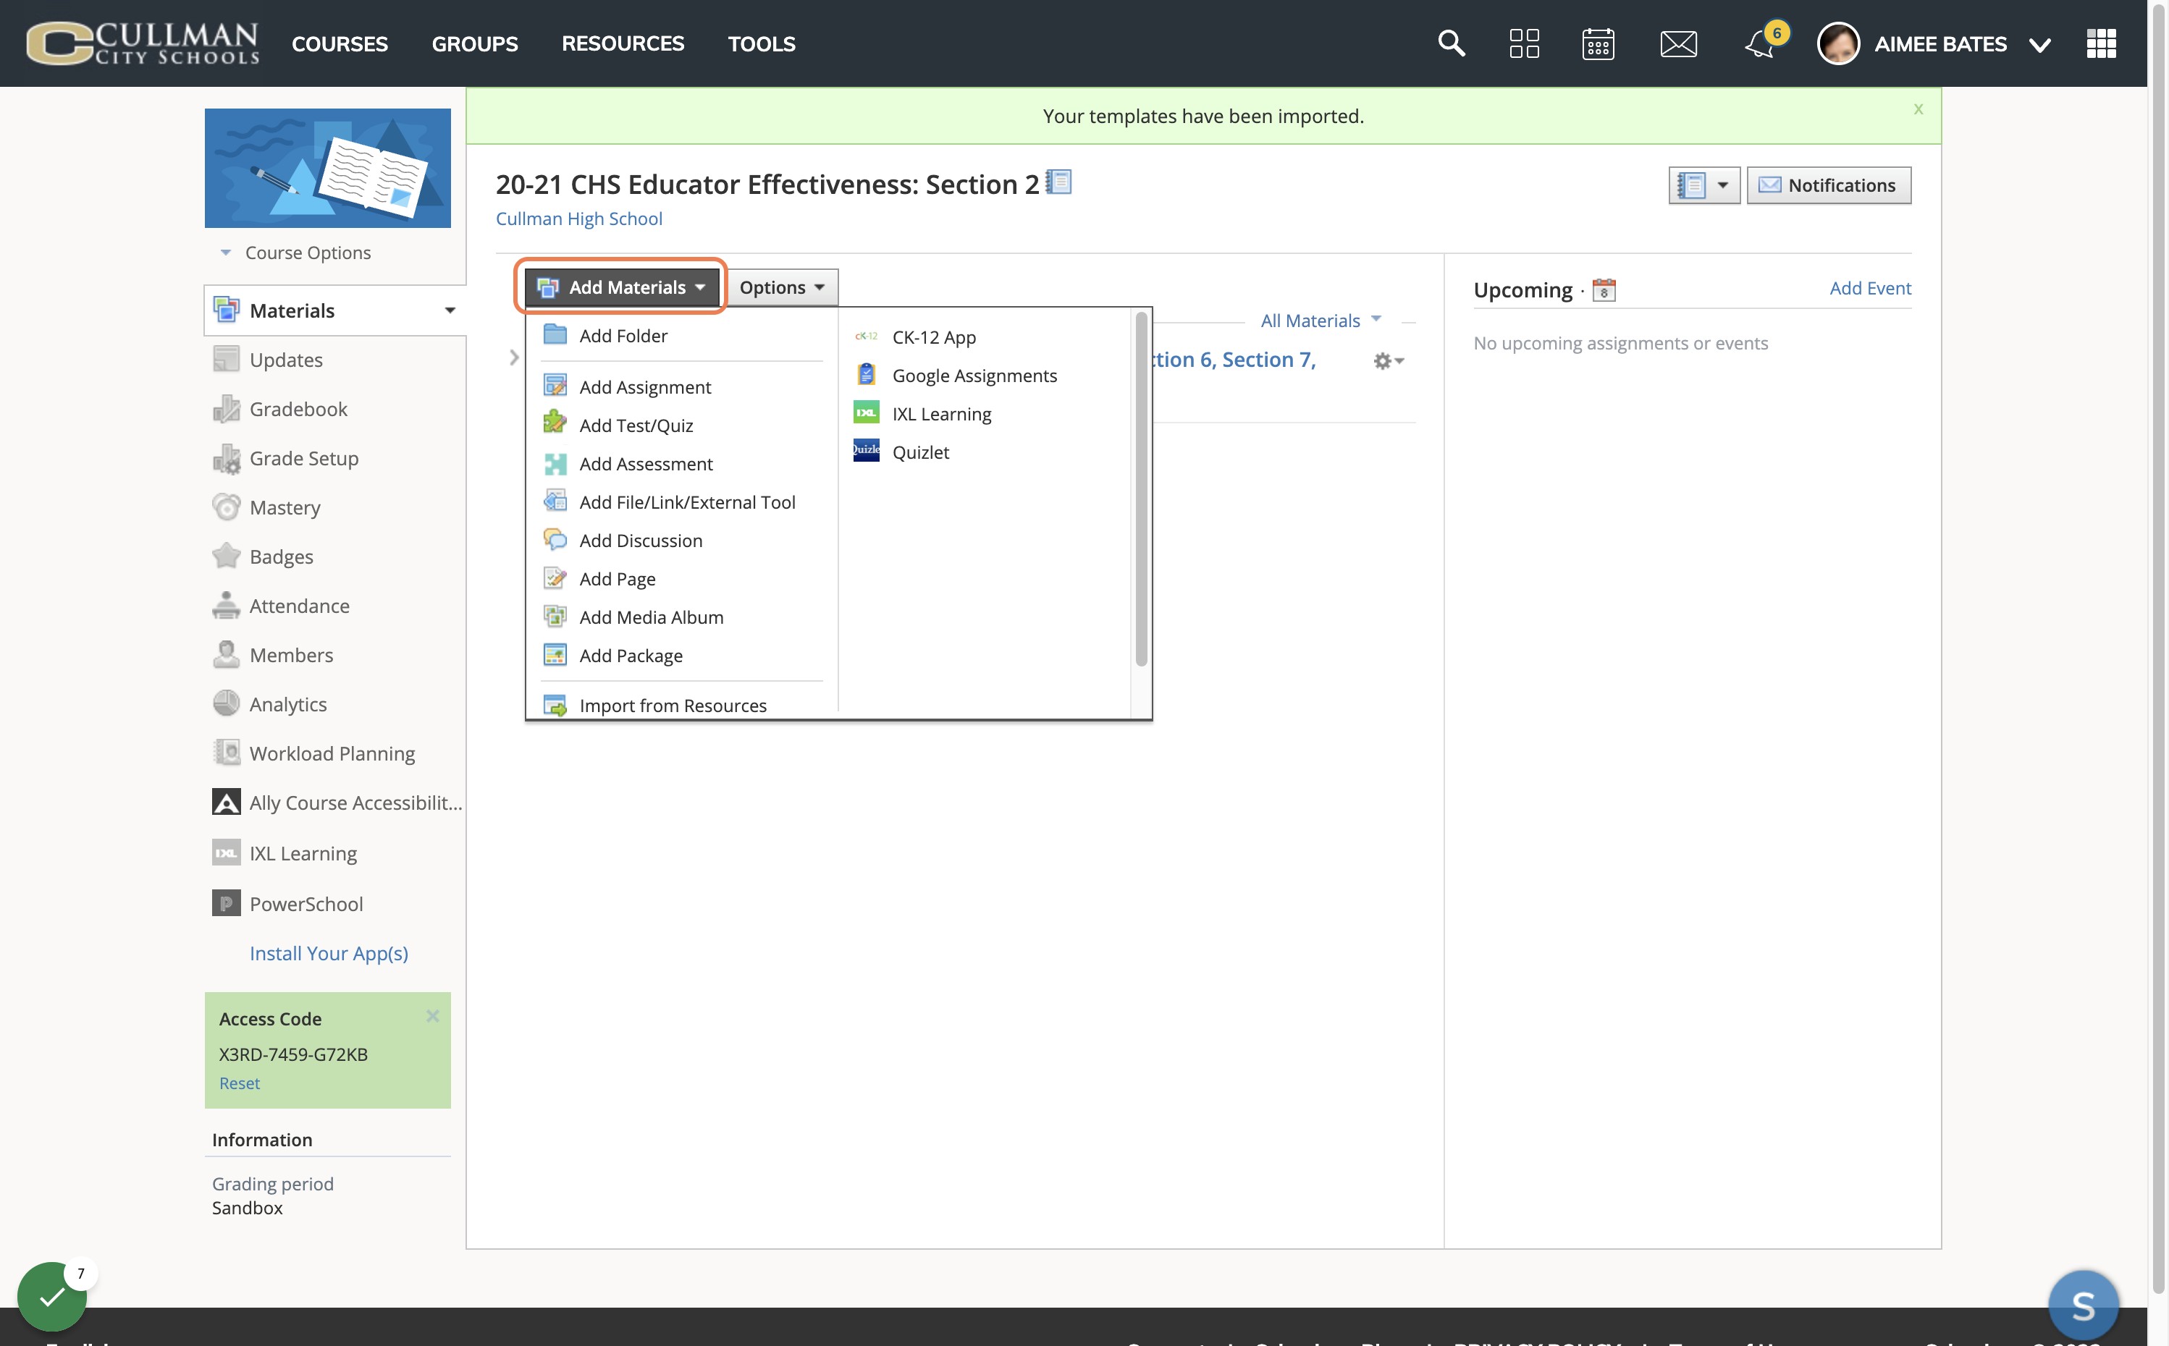Click the blue S support bubble

pos(2084,1305)
